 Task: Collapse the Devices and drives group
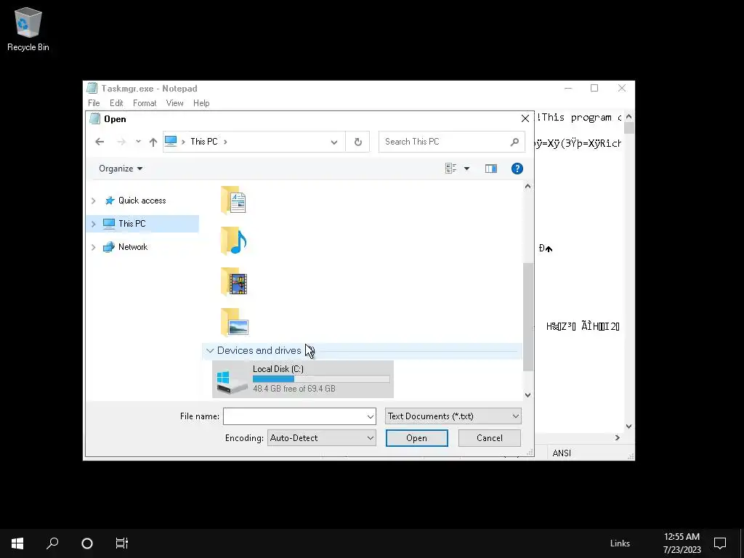[210, 351]
